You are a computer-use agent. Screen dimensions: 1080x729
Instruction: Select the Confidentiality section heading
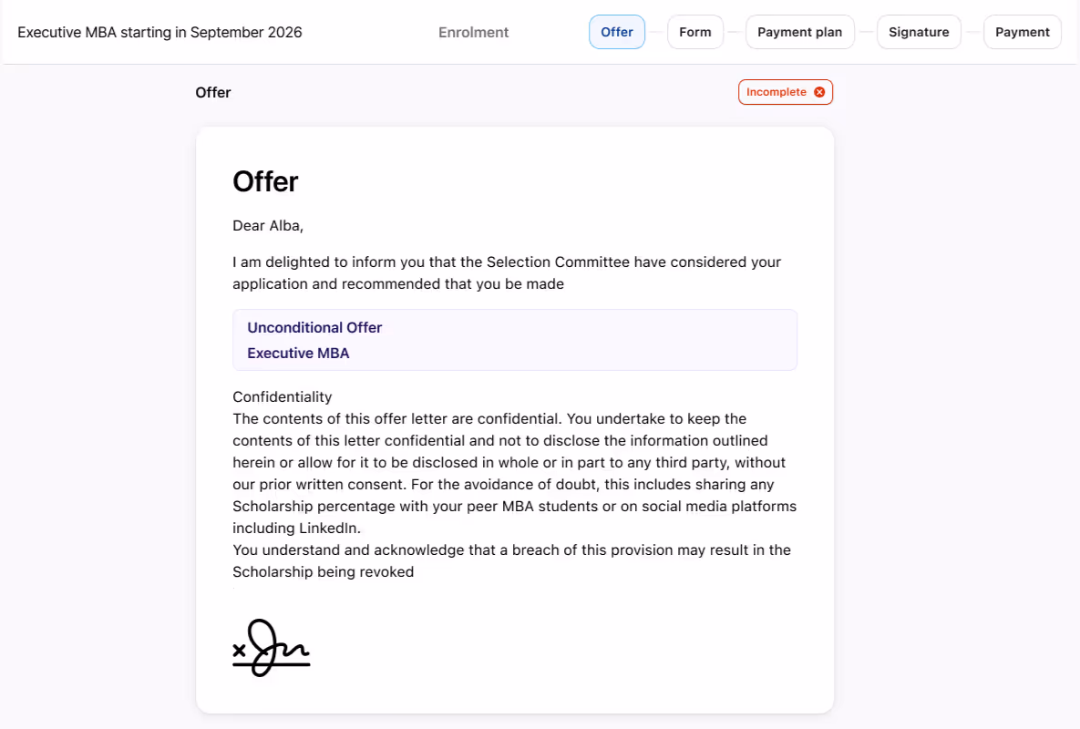coord(282,396)
